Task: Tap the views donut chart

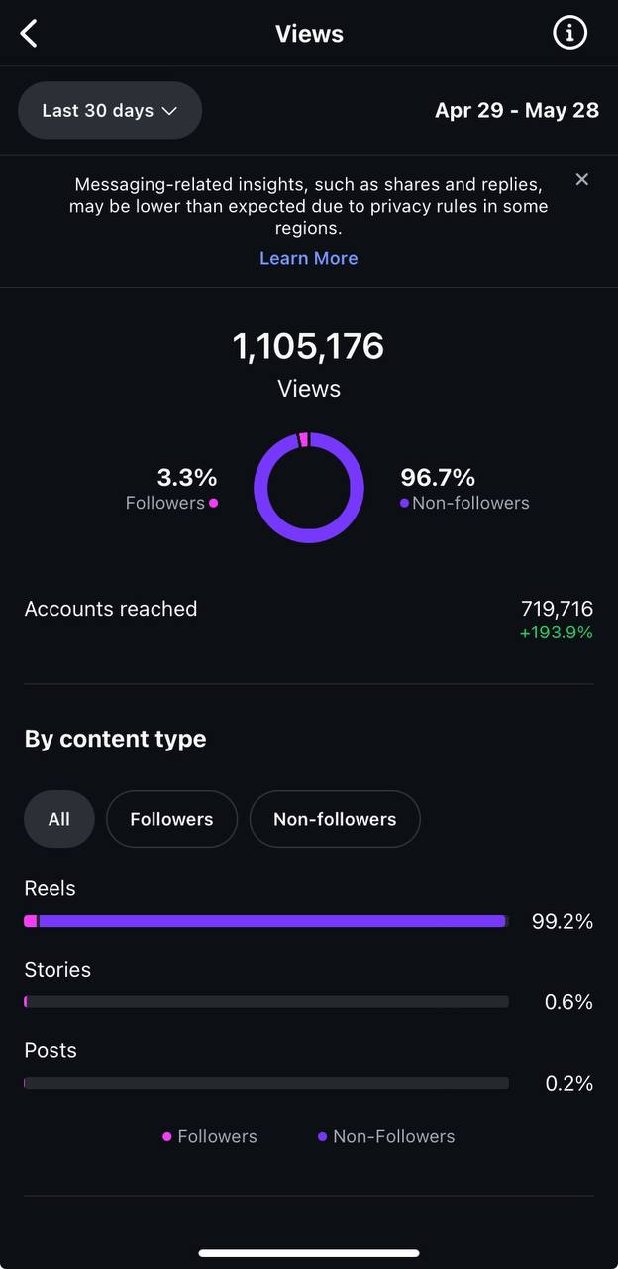Action: 308,488
